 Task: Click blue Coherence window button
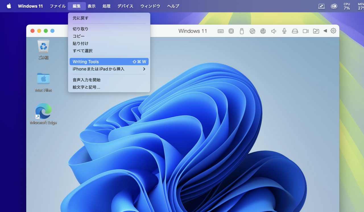tap(52, 31)
